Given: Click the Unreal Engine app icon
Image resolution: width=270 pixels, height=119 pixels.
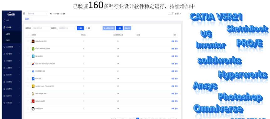Looking at the screenshot, I should coord(33,109).
